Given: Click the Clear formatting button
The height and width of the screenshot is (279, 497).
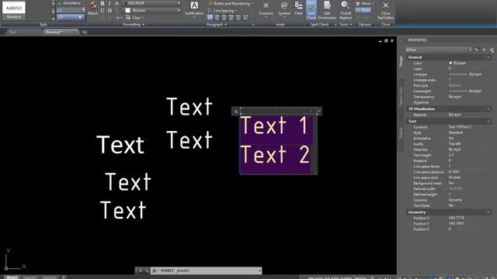Looking at the screenshot, I should [x=134, y=18].
